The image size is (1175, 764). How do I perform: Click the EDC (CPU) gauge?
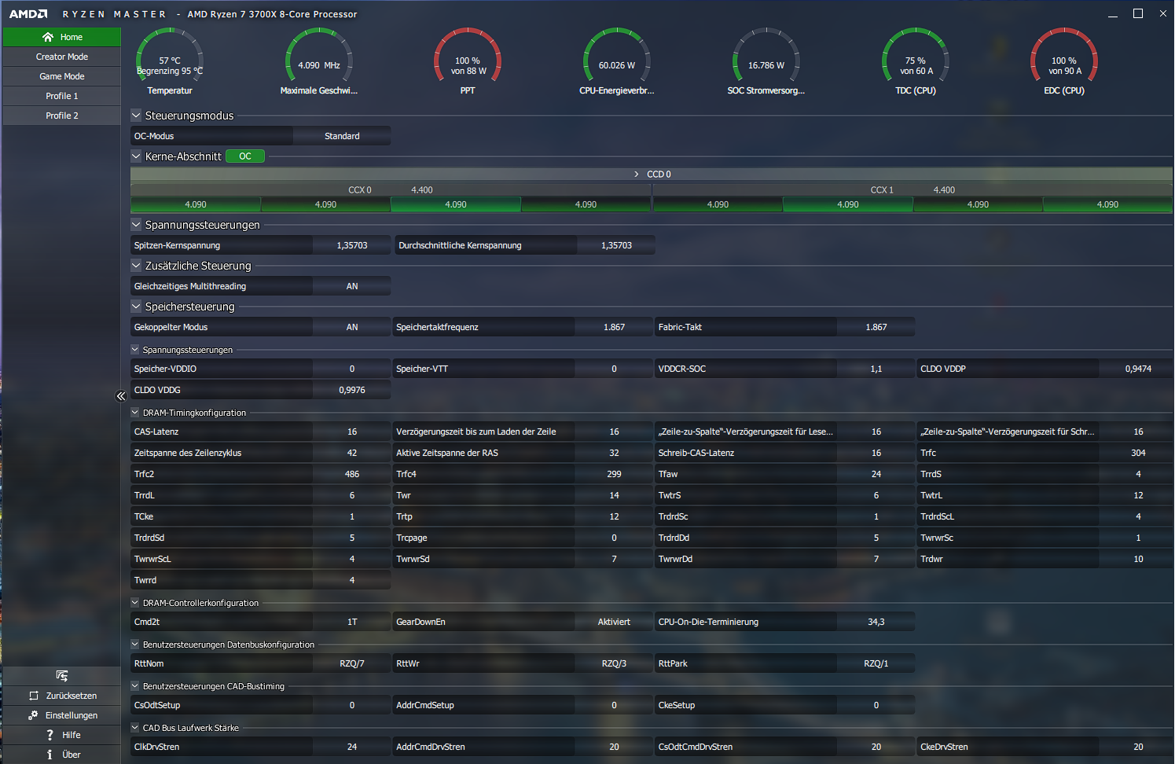click(x=1064, y=62)
